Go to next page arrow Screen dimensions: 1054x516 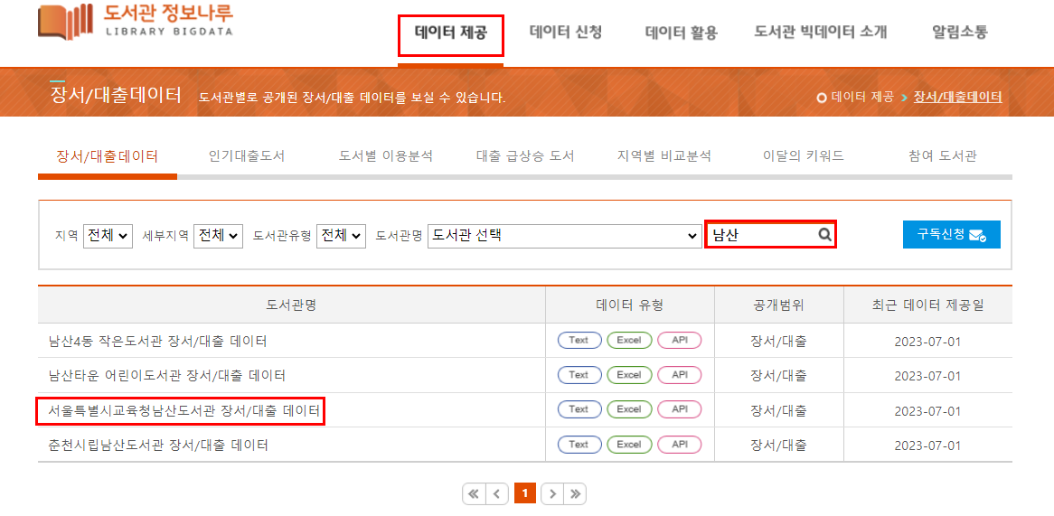(552, 493)
